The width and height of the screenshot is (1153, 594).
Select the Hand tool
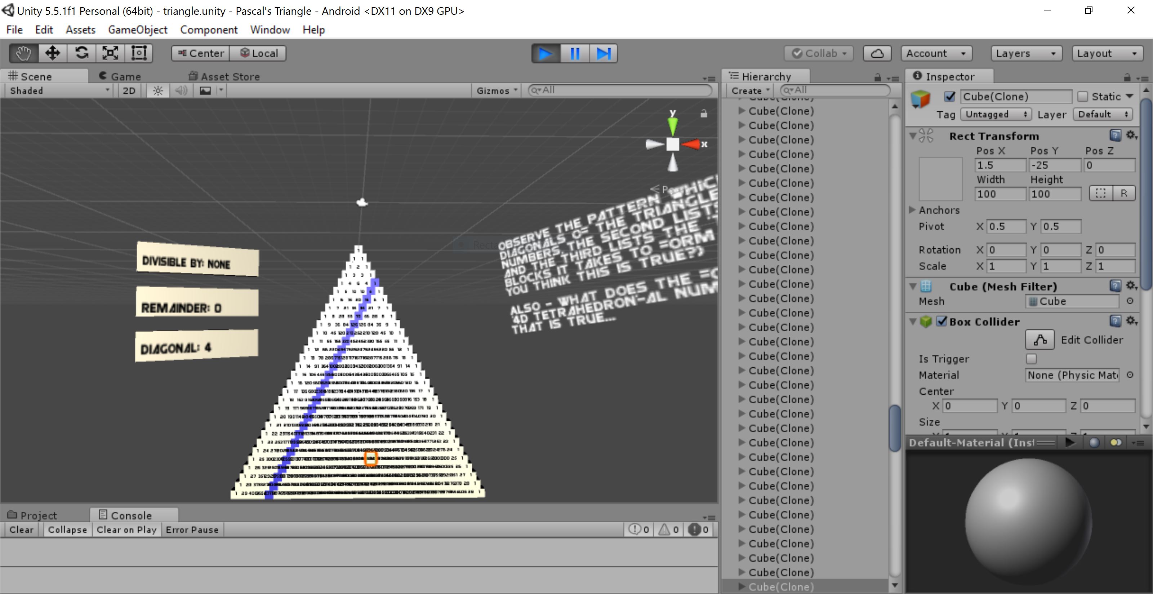23,53
